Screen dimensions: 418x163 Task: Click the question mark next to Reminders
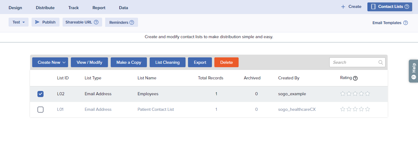(132, 22)
